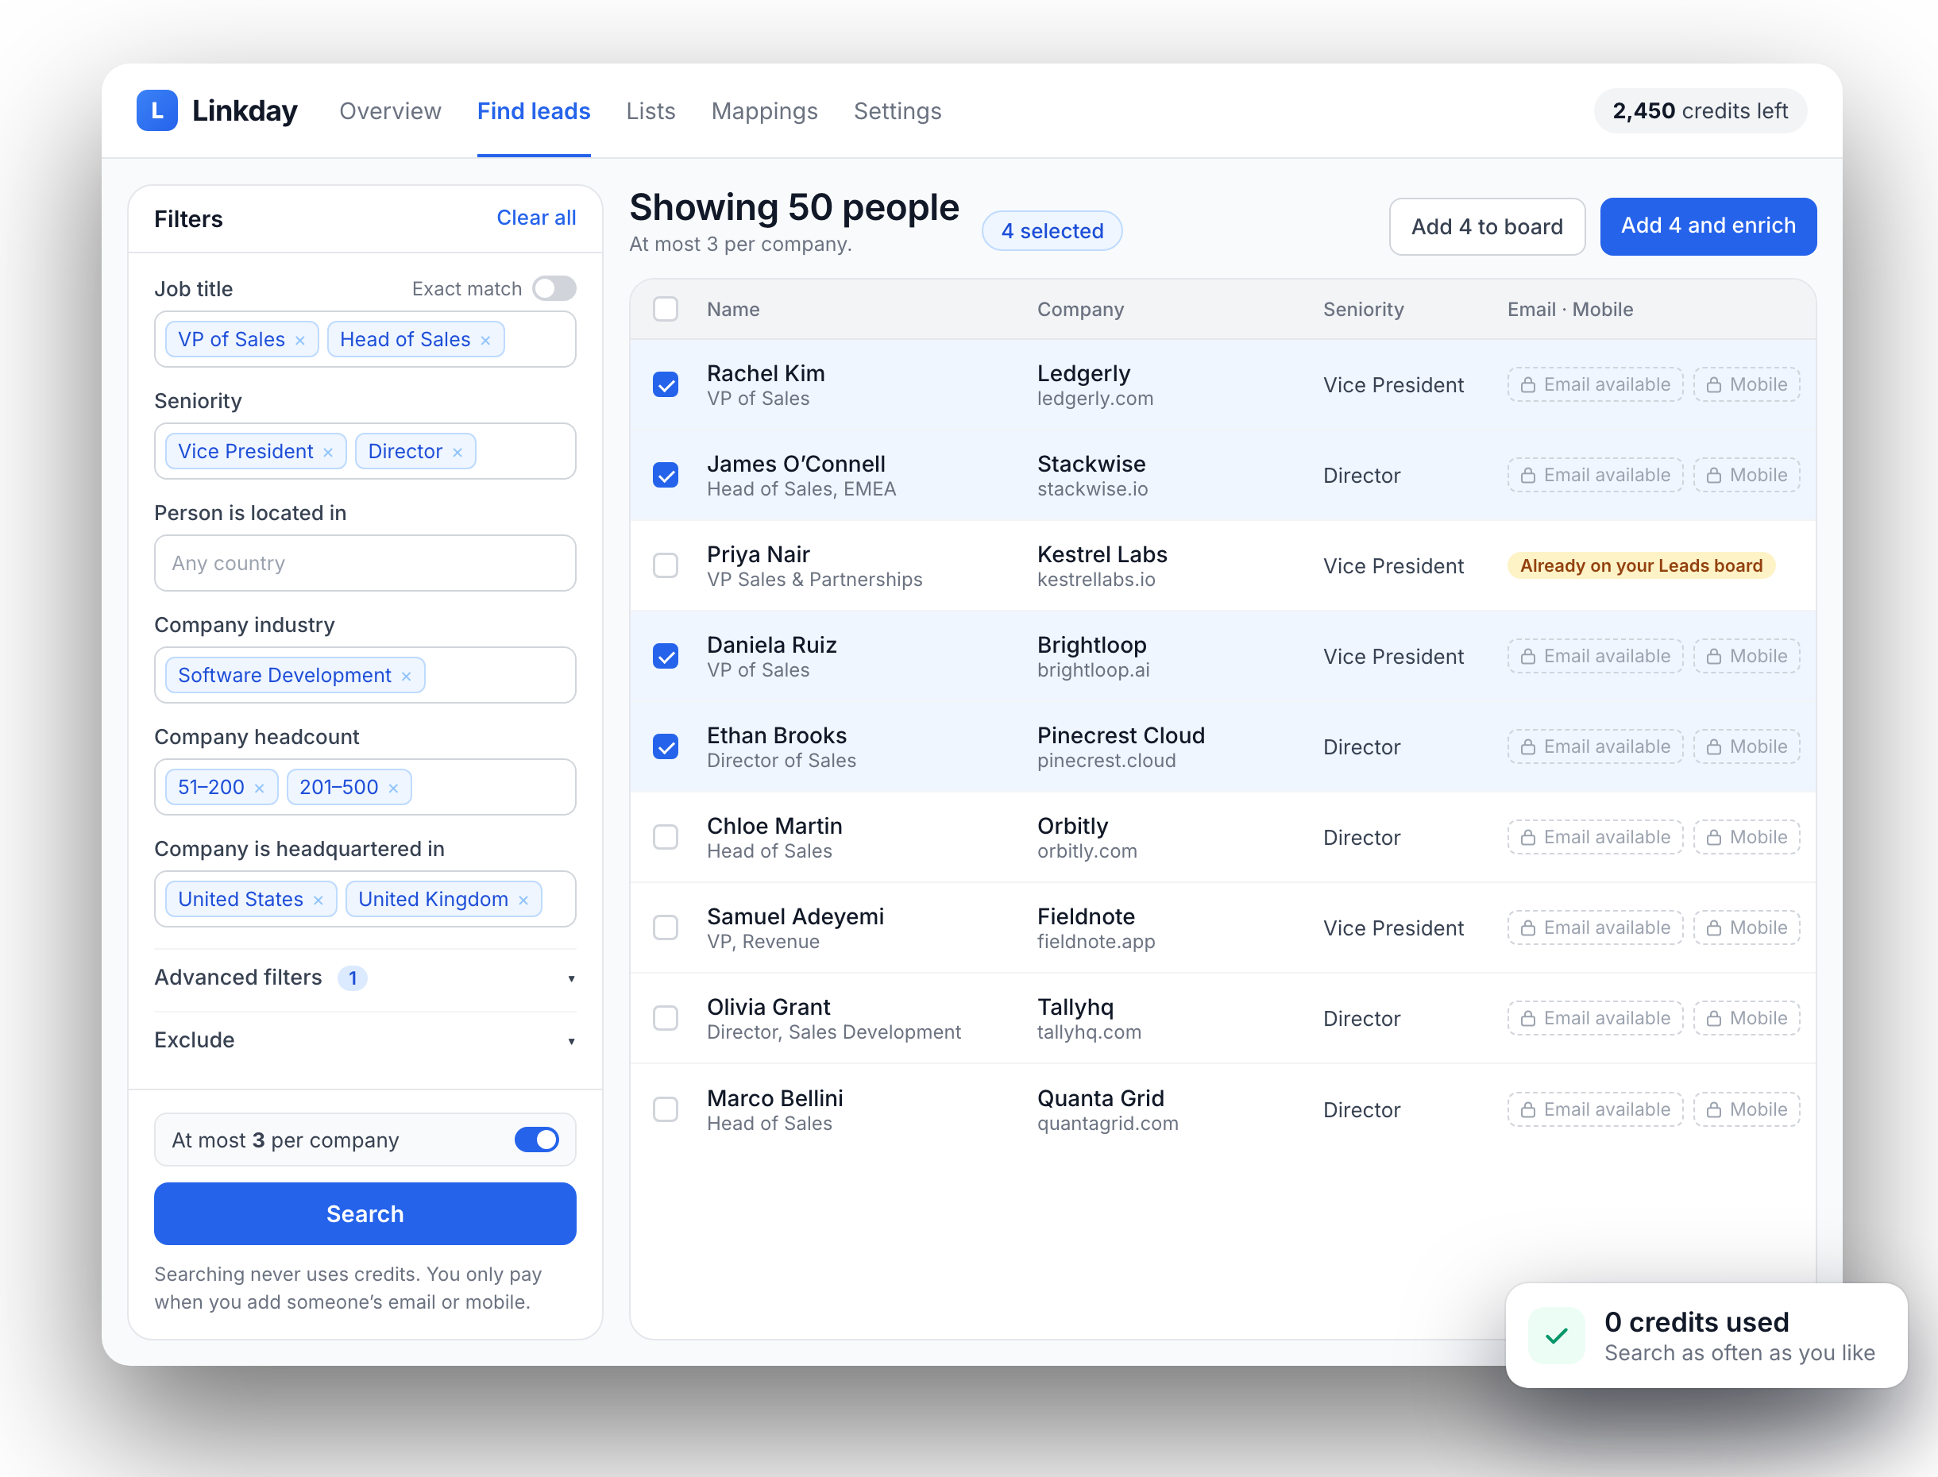This screenshot has height=1477, width=1938.
Task: Expand the Exclude section
Action: [x=365, y=1040]
